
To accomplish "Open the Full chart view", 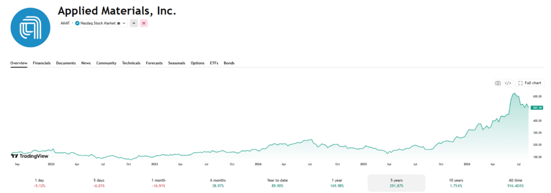I will [529, 83].
